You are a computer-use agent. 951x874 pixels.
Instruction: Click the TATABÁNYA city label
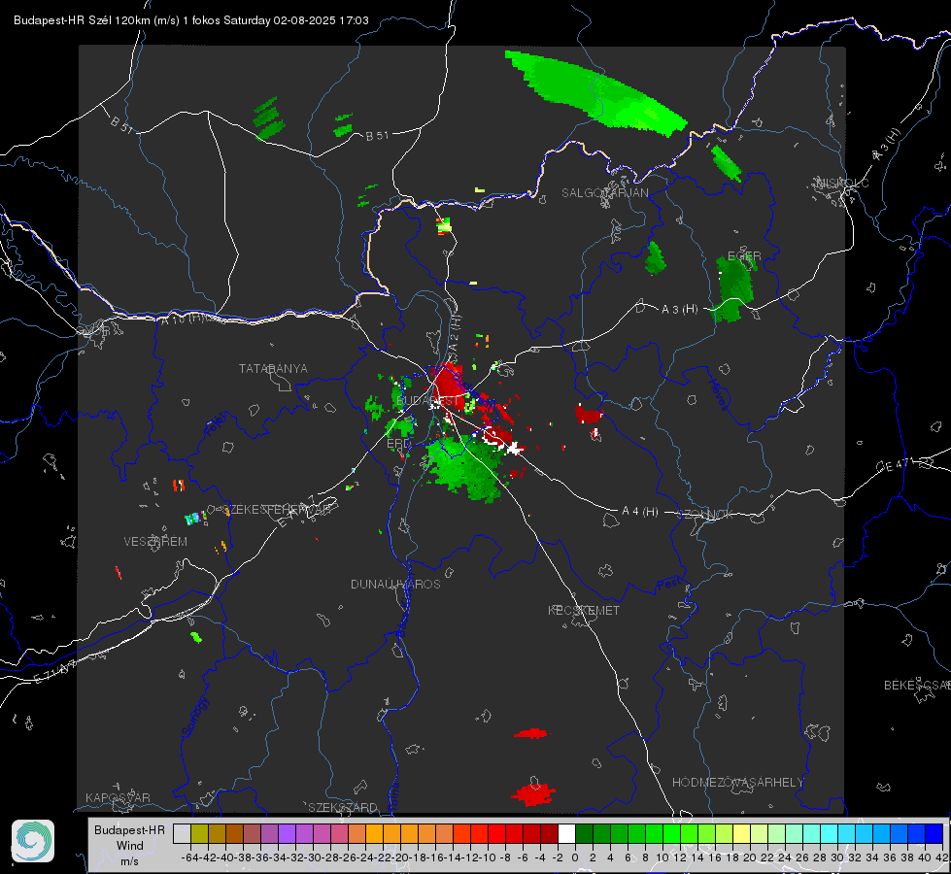click(273, 368)
